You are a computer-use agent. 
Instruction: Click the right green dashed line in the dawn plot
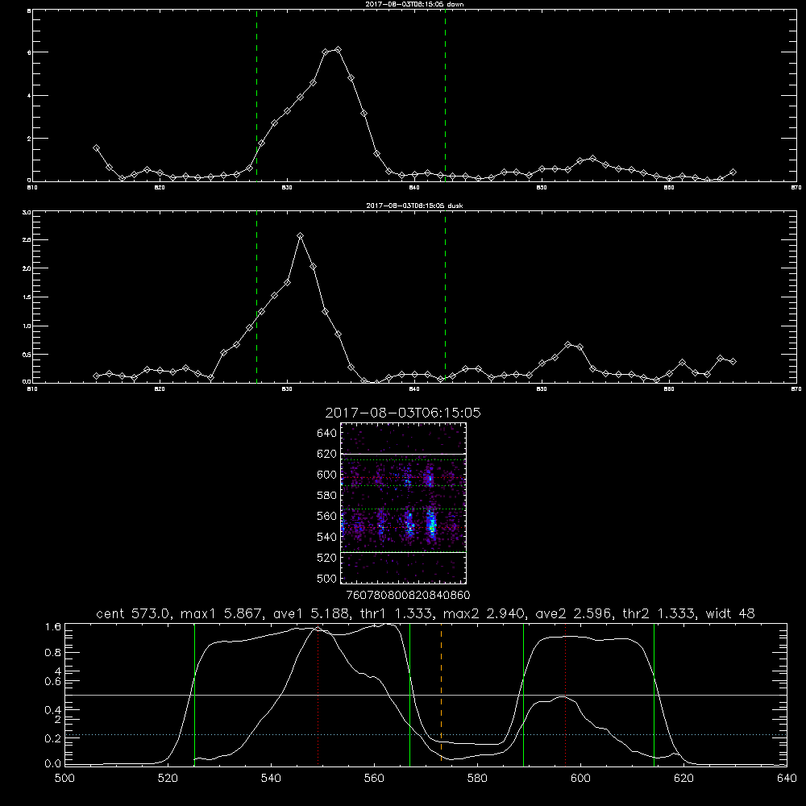pyautogui.click(x=445, y=94)
